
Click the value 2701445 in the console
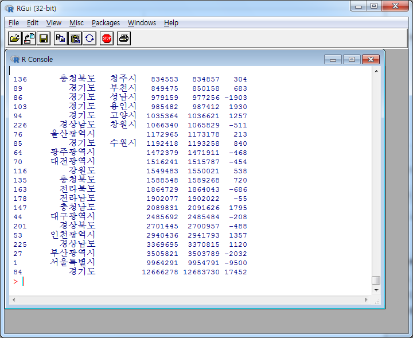pyautogui.click(x=162, y=226)
